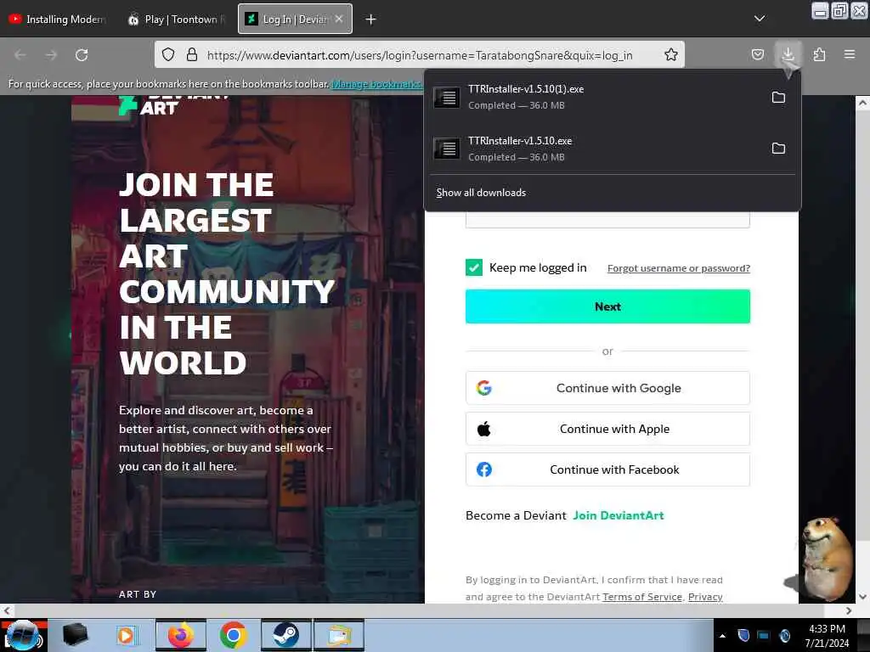Open the file explorer taskbar window
Viewport: 870px width, 652px height.
click(x=339, y=635)
